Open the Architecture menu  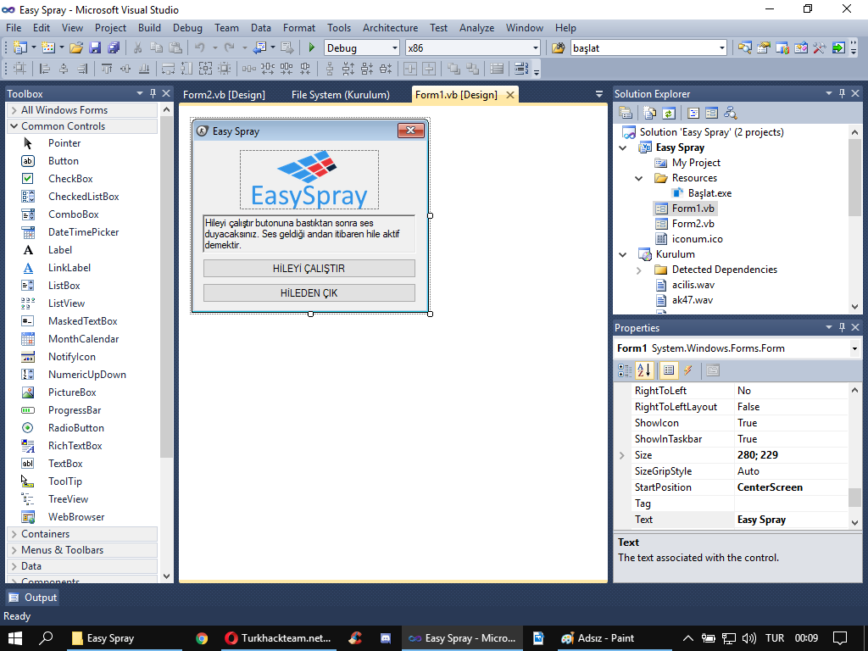(390, 28)
